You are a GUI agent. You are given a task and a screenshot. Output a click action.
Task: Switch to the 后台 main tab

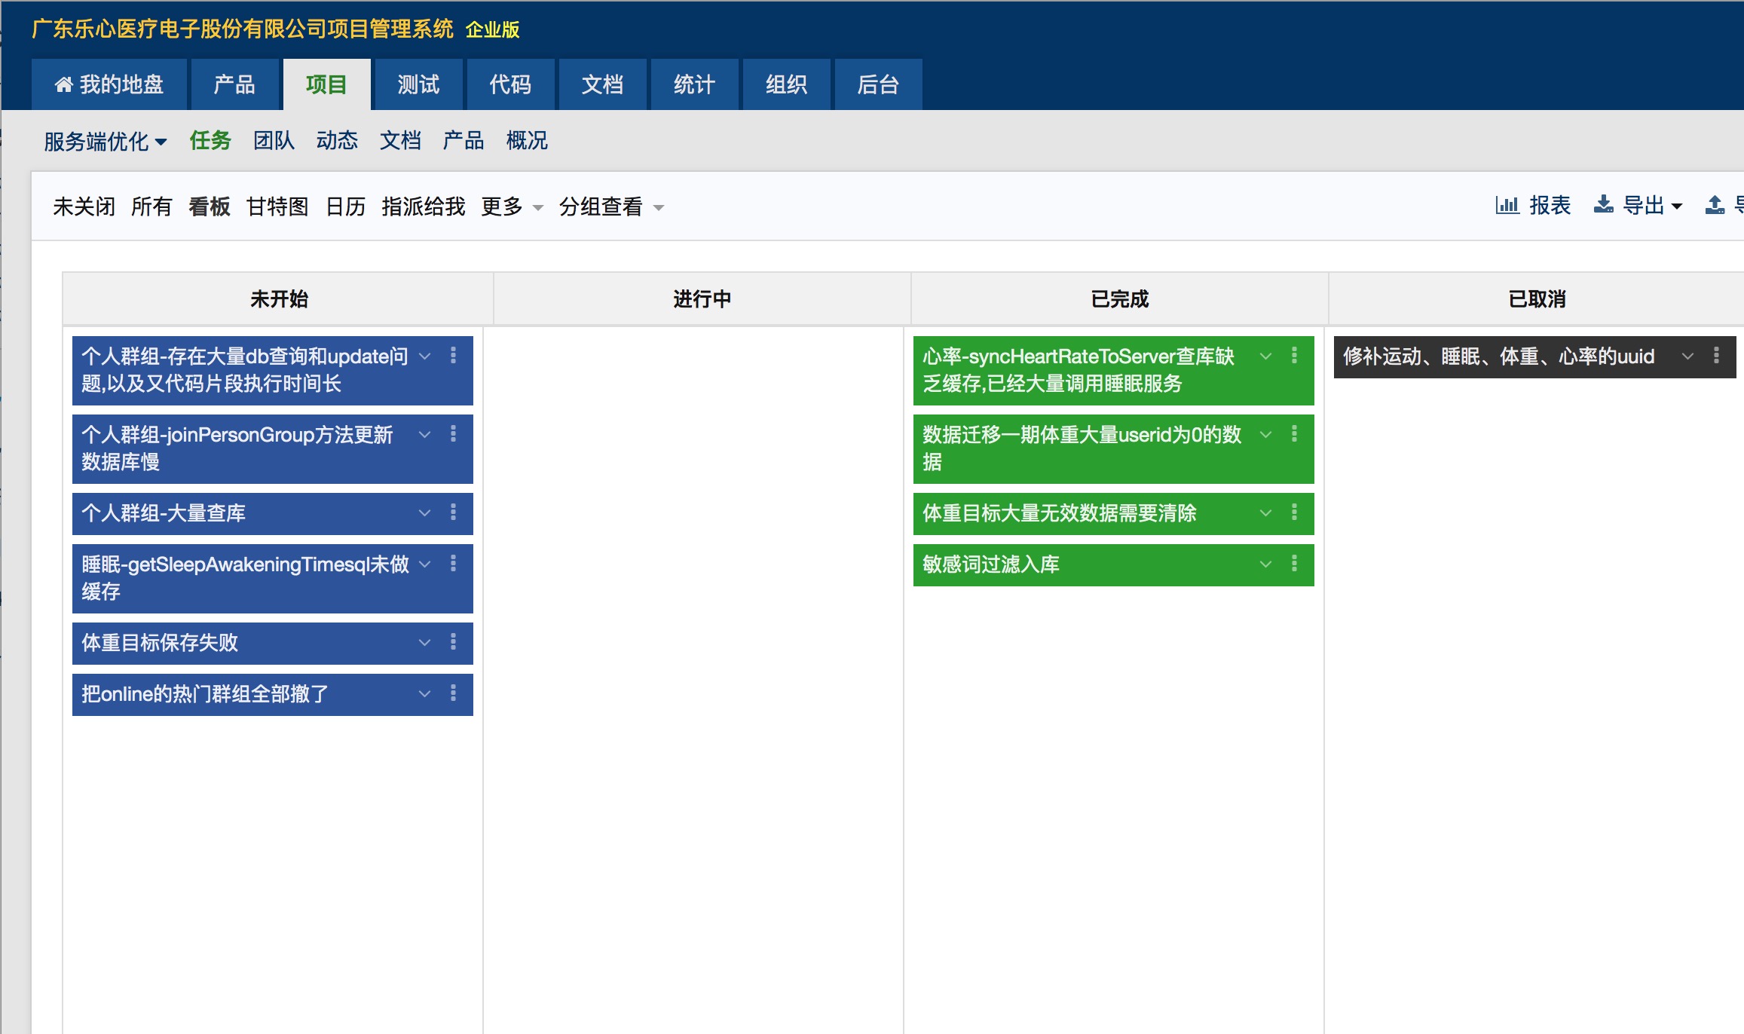click(x=878, y=84)
